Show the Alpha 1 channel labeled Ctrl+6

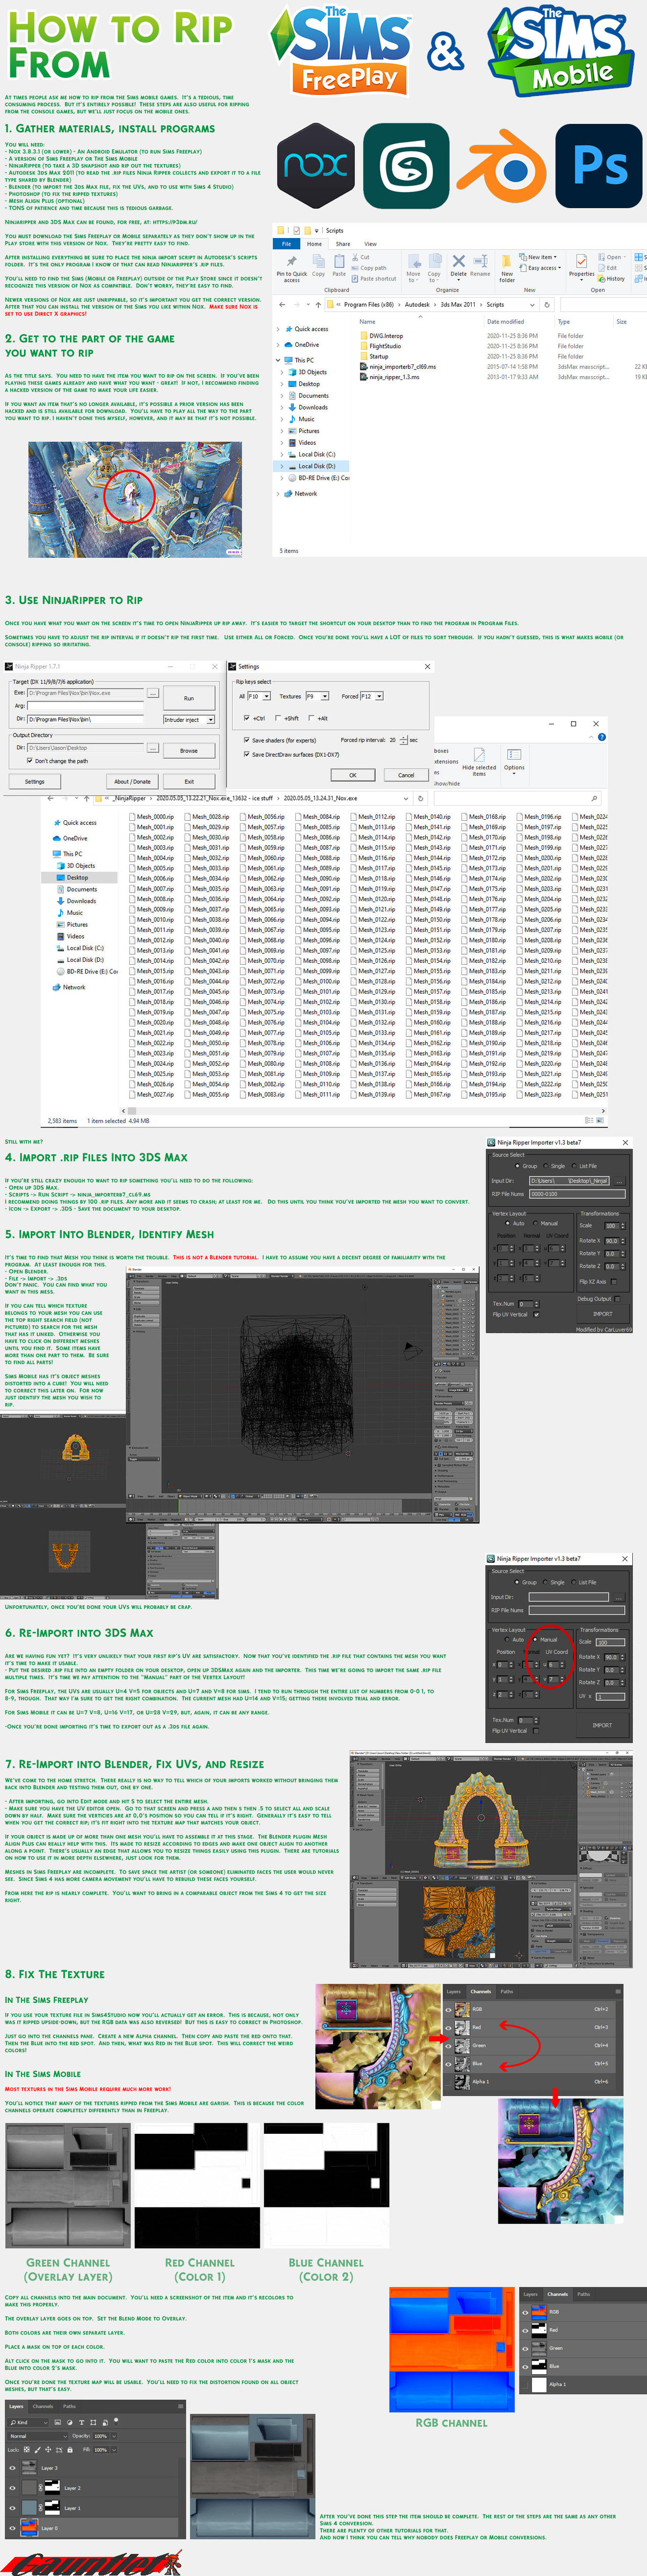tap(447, 2081)
